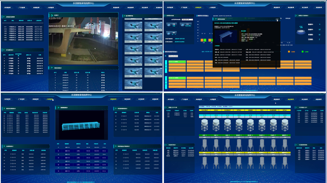Close the dark beam detail popup
Image resolution: width=327 pixels, height=183 pixels.
point(277,19)
